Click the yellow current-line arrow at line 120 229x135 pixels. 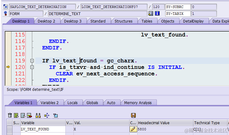click(8, 67)
